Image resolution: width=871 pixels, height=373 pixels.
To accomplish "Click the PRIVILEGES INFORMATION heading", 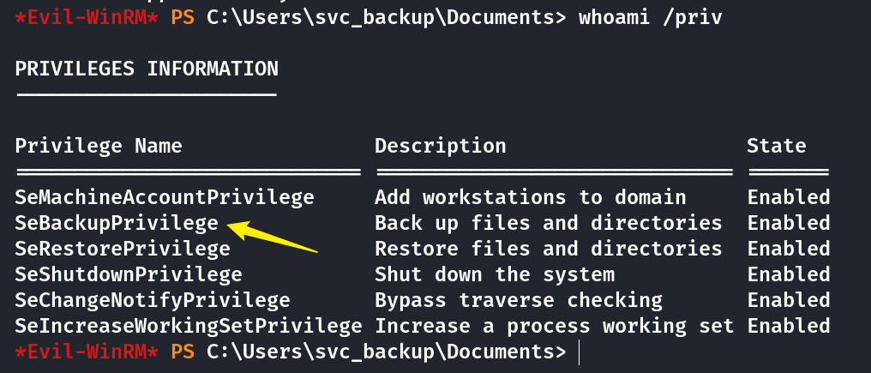I will (147, 69).
